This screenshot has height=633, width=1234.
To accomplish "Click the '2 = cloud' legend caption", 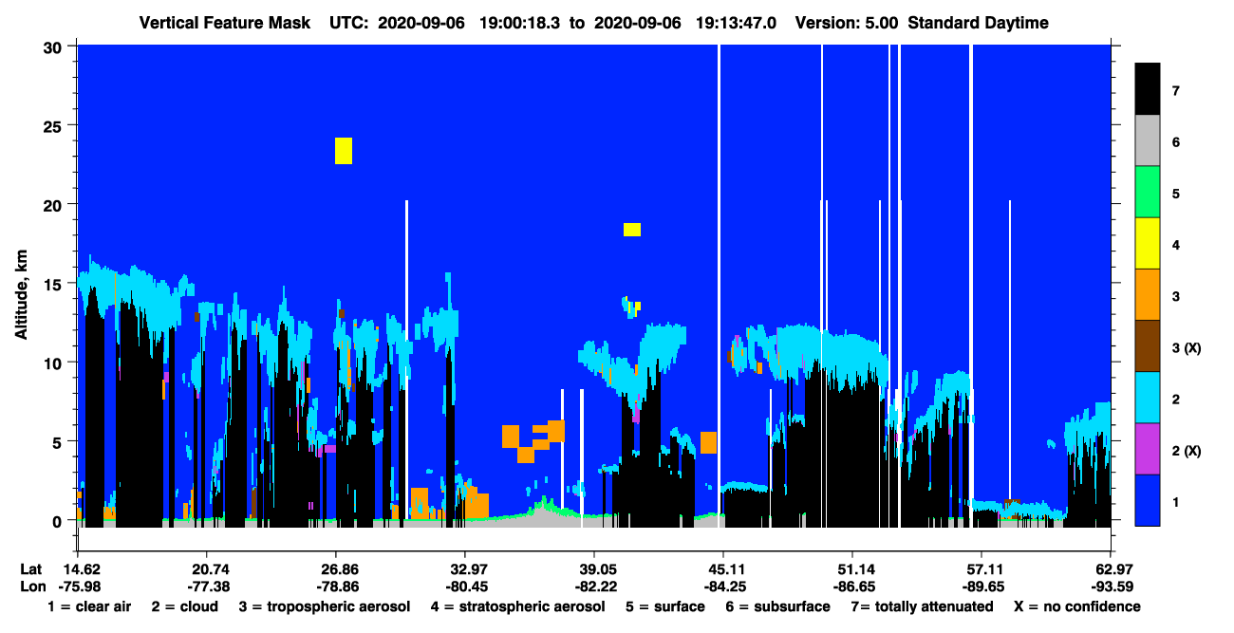I will (x=184, y=606).
